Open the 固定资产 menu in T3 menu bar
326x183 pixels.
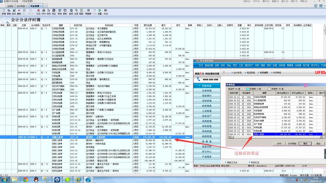click(249, 66)
